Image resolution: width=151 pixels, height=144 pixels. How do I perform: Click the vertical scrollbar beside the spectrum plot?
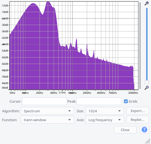tap(140, 45)
